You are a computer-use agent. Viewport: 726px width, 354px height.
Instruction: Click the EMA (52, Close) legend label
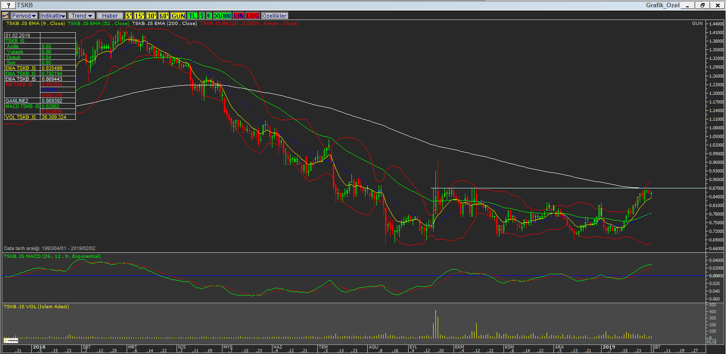point(99,24)
